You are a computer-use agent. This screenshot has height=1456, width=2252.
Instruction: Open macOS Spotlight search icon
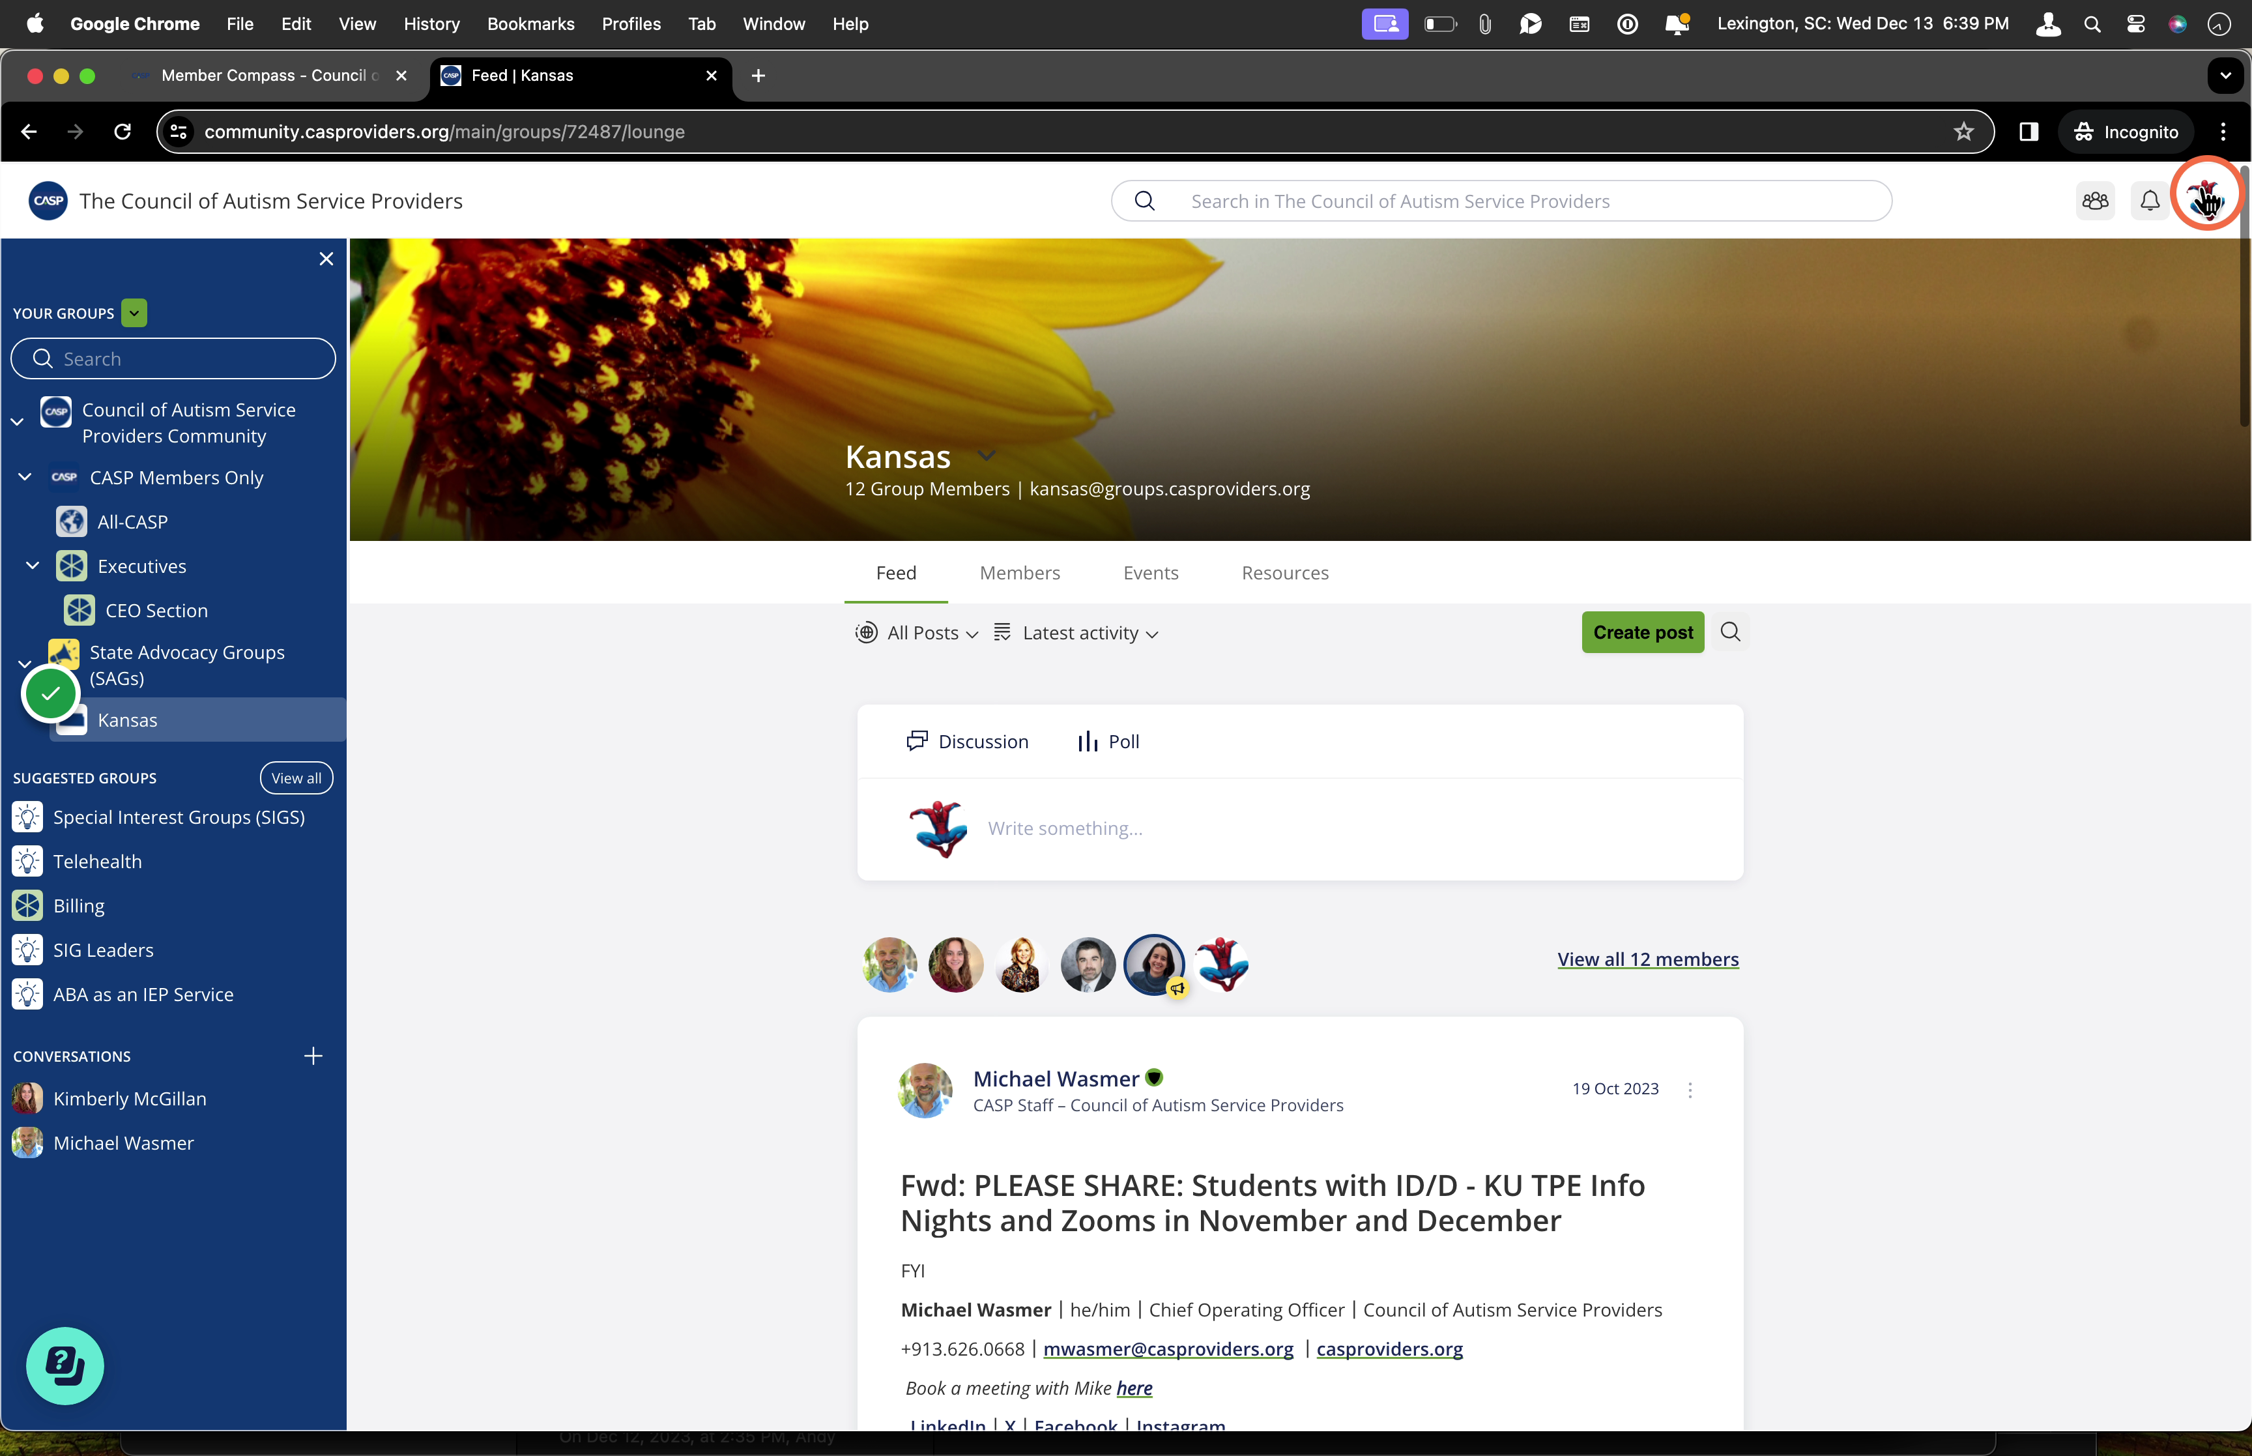[2092, 23]
